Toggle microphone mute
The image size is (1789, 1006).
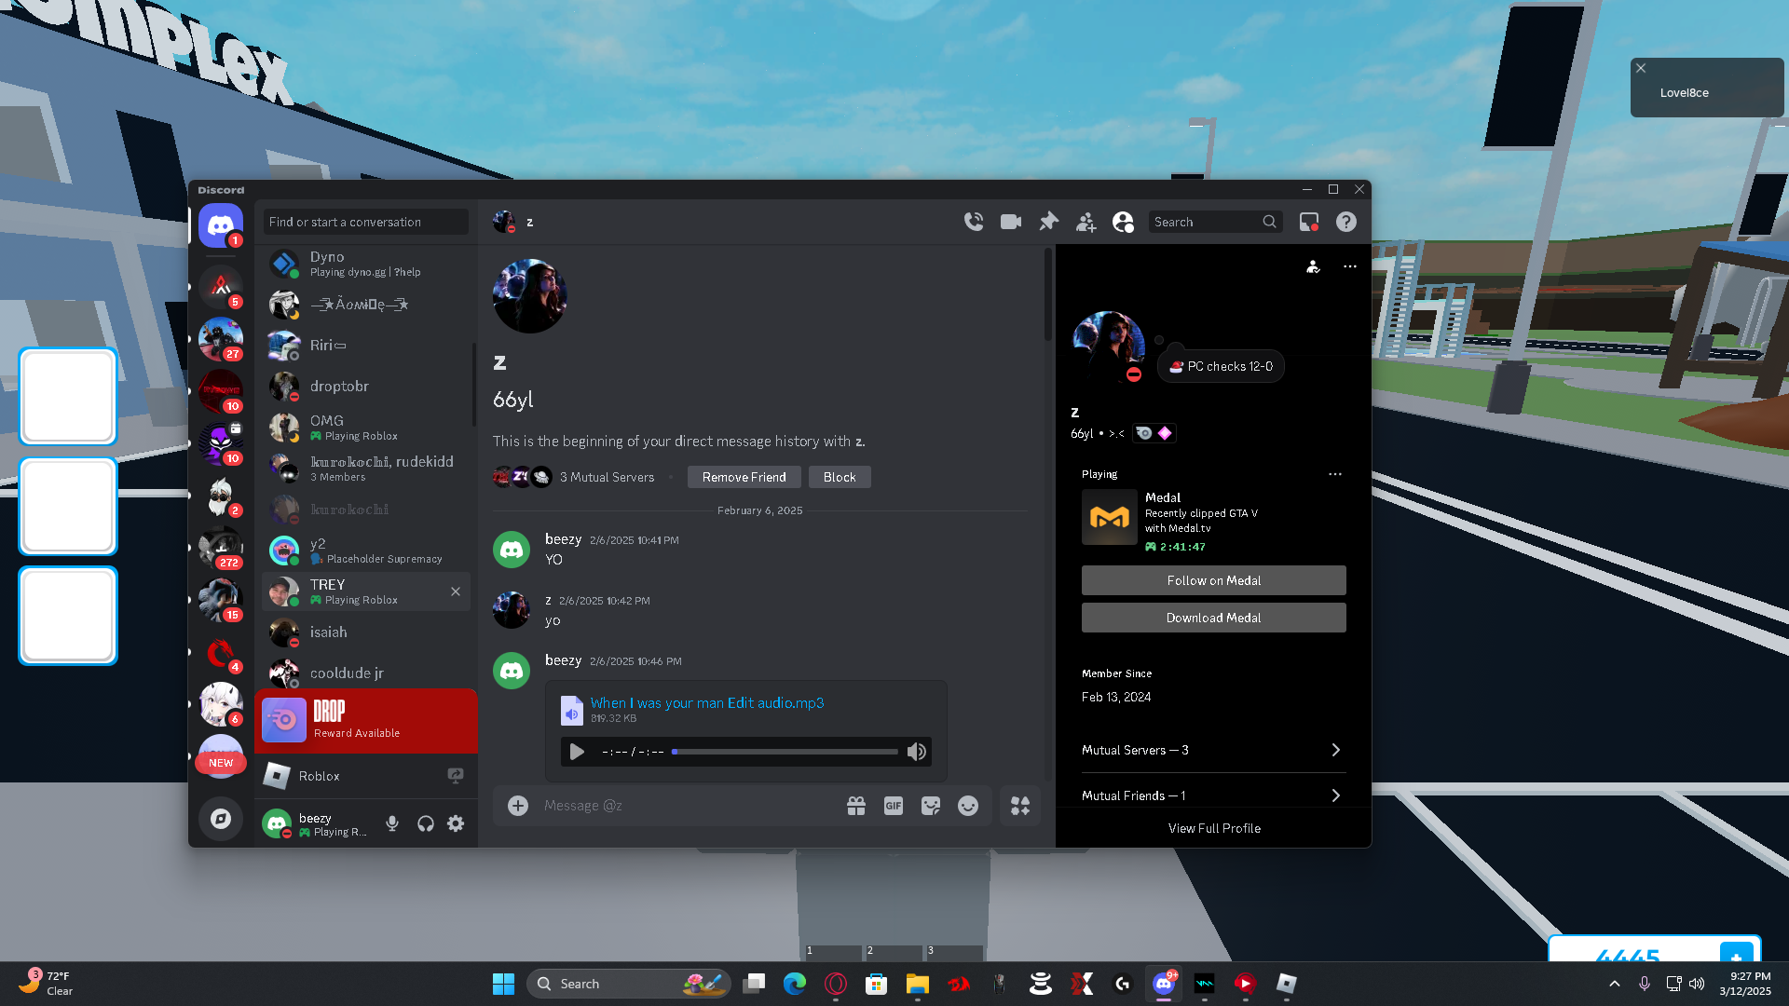coord(392,823)
